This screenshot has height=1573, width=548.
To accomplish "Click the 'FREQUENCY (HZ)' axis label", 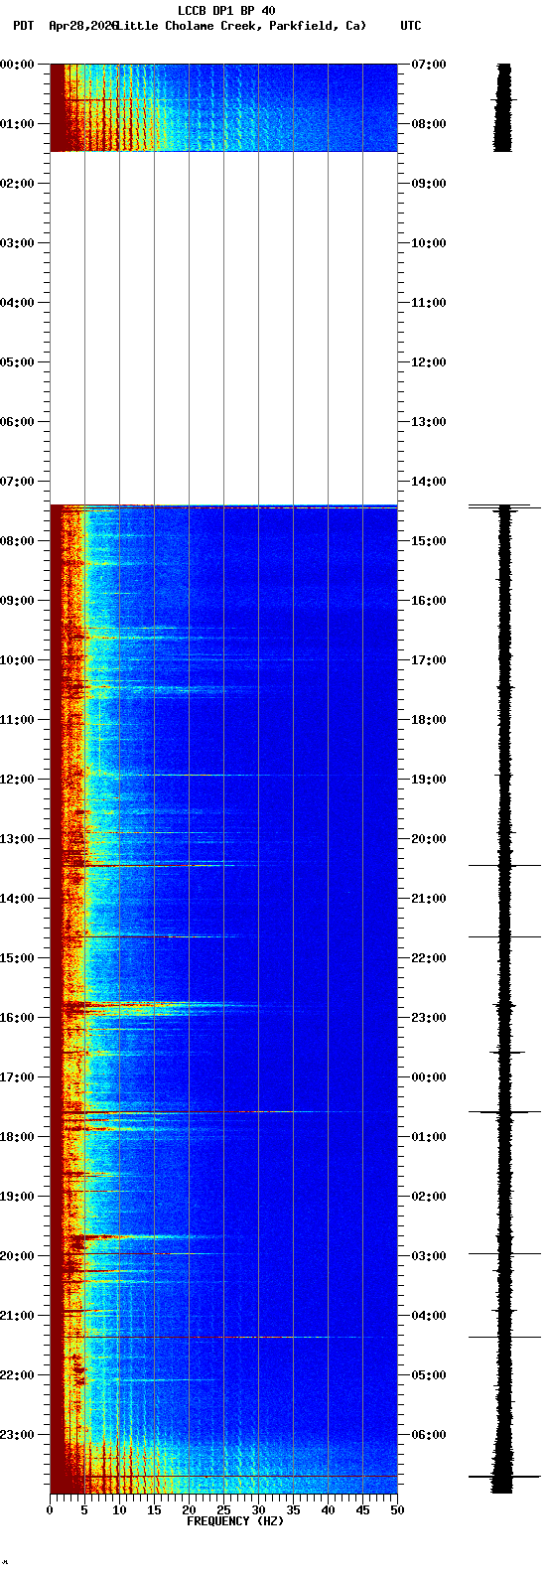I will click(x=235, y=1521).
